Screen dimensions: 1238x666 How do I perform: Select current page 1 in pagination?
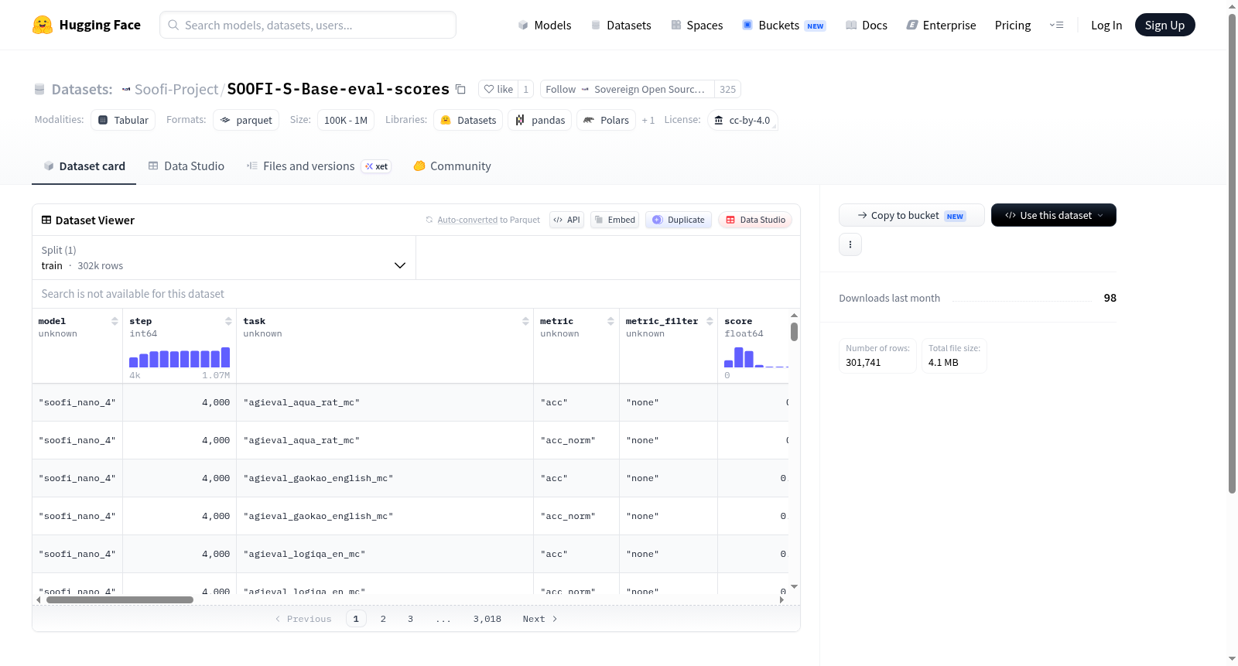356,619
